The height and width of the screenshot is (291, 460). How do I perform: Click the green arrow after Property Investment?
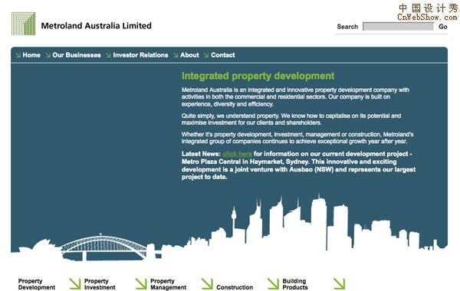[141, 283]
